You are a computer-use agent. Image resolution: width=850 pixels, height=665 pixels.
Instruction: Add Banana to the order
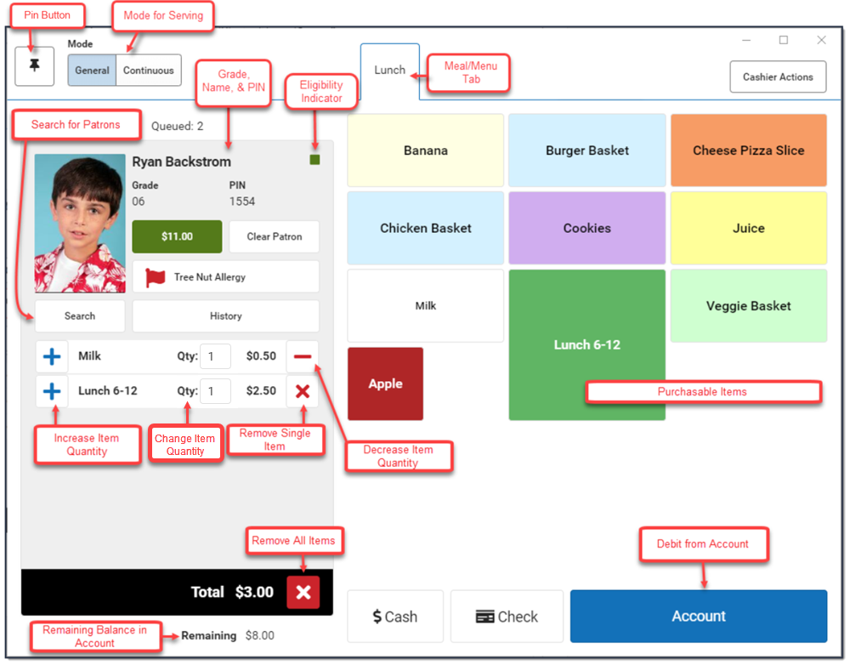tap(426, 151)
